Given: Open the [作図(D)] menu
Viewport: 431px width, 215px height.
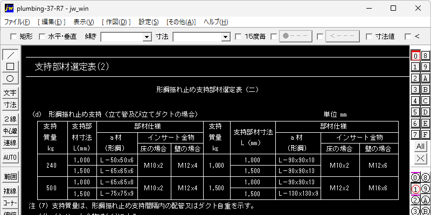Looking at the screenshot, I should click(116, 22).
